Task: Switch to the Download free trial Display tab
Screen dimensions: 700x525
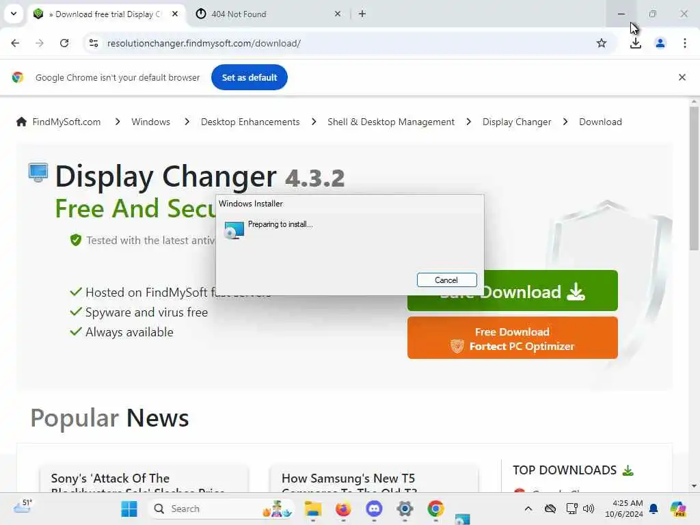Action: pyautogui.click(x=105, y=14)
